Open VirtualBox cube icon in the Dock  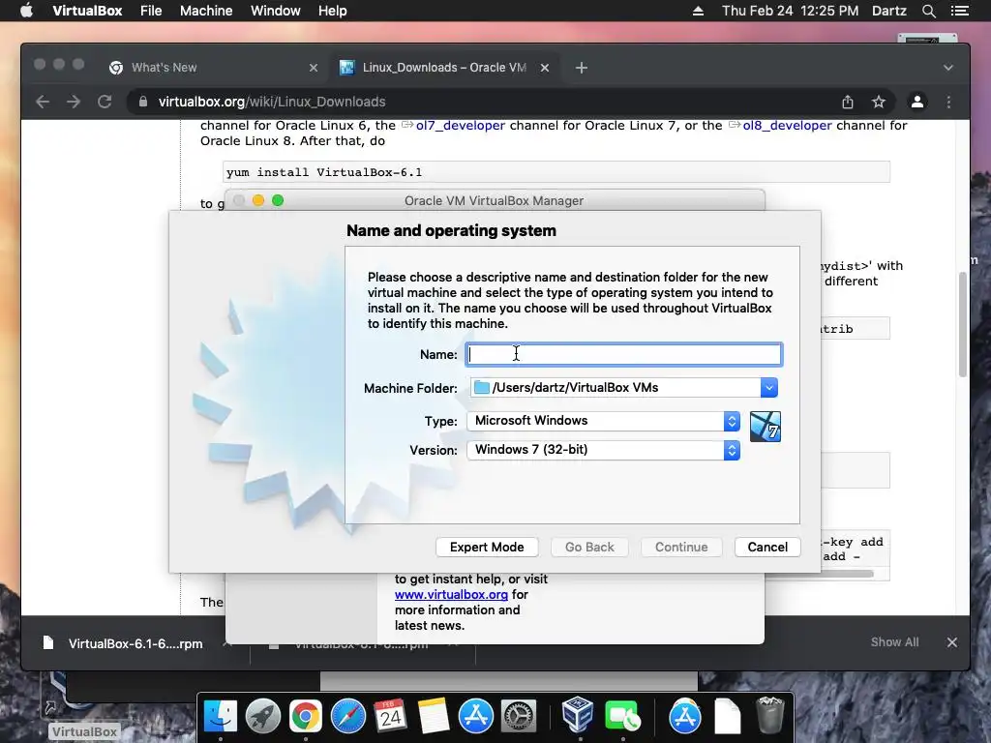(x=577, y=715)
